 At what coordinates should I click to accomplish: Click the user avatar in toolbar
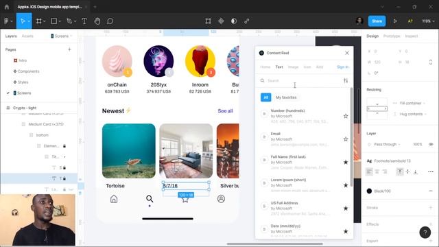click(359, 21)
